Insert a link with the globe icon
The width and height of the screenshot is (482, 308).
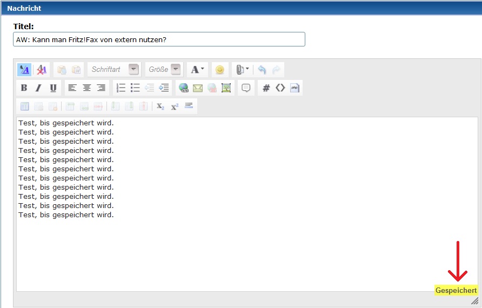(x=184, y=88)
